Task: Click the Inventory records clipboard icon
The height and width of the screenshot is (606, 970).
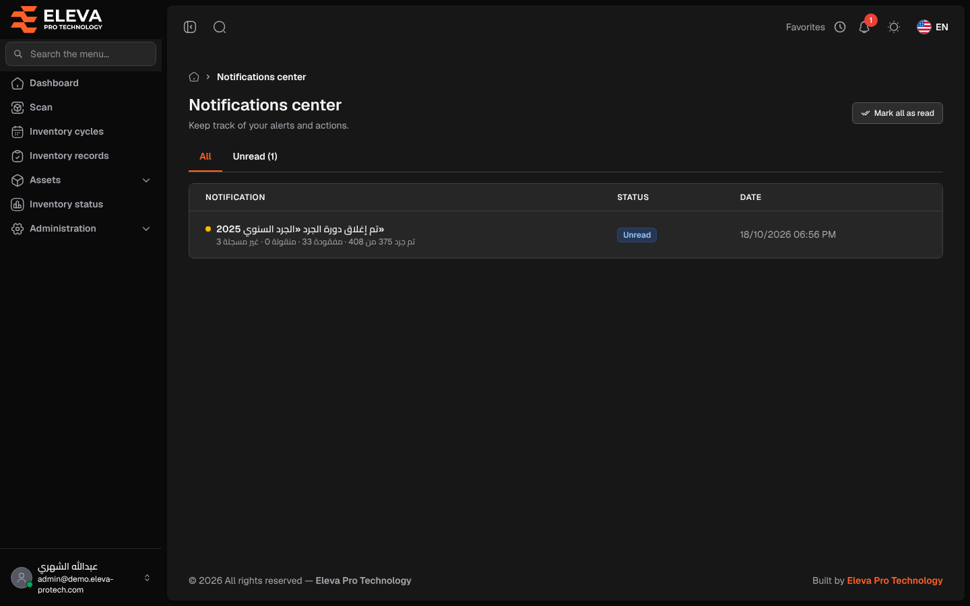Action: (18, 156)
